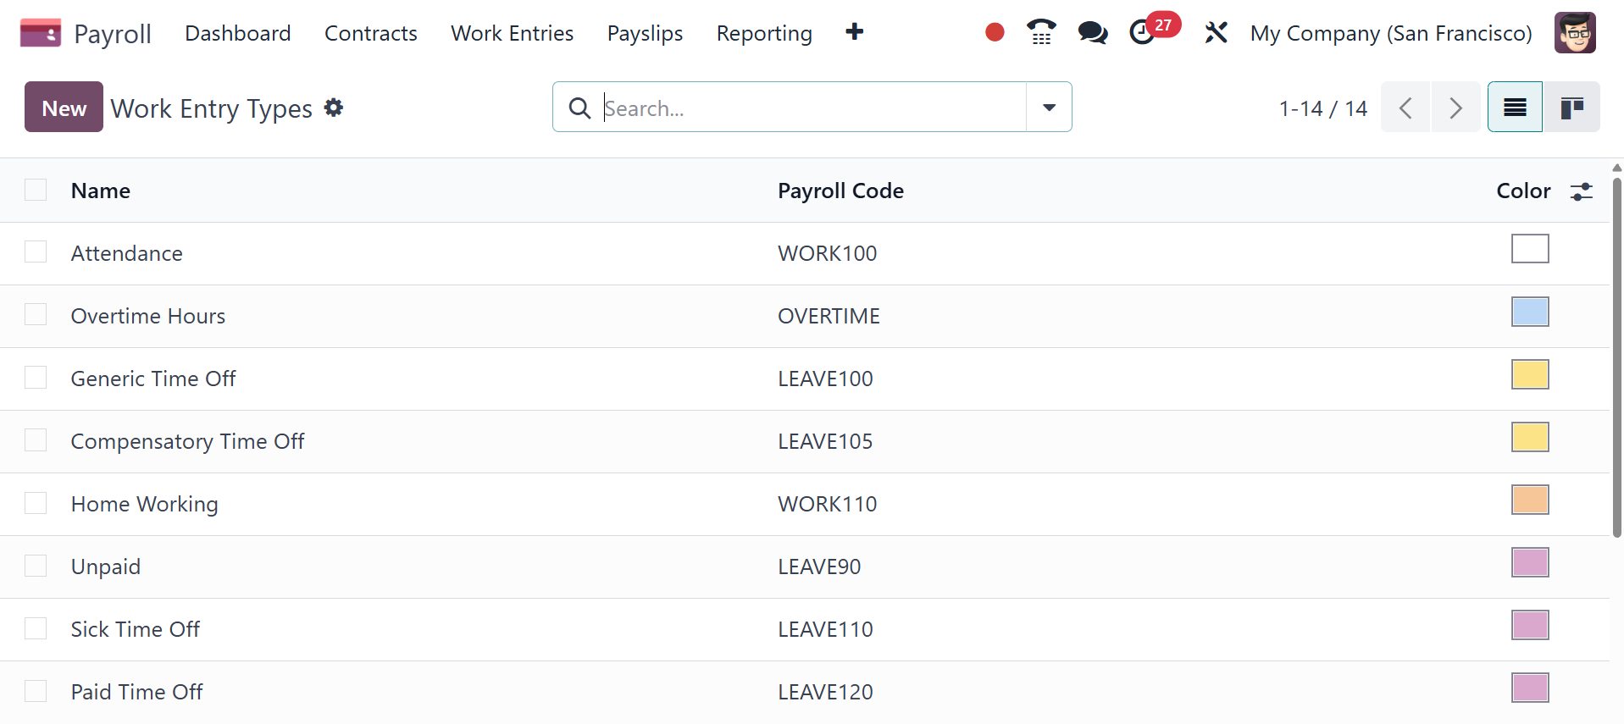Screen dimensions: 1624x724
Task: Click the New button
Action: 64,108
